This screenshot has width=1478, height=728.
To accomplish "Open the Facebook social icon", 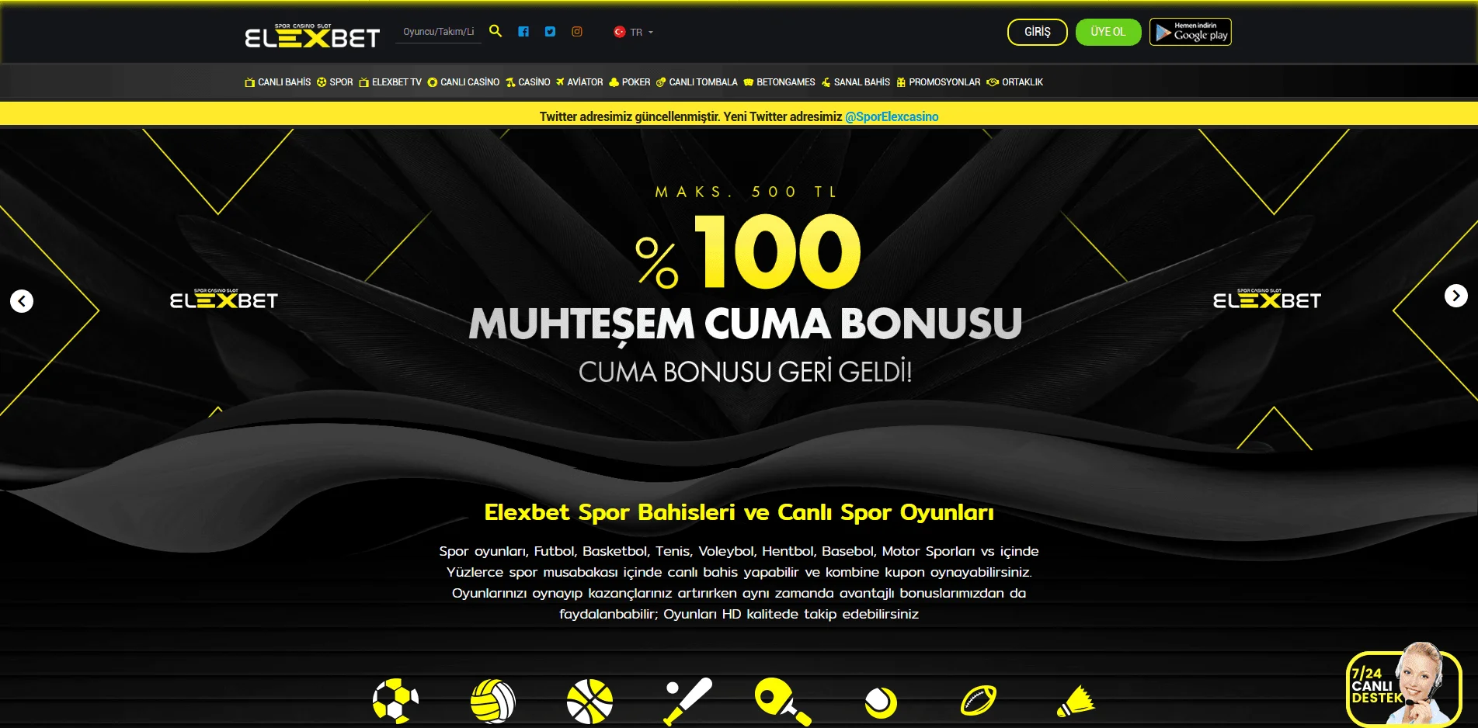I will (x=523, y=32).
